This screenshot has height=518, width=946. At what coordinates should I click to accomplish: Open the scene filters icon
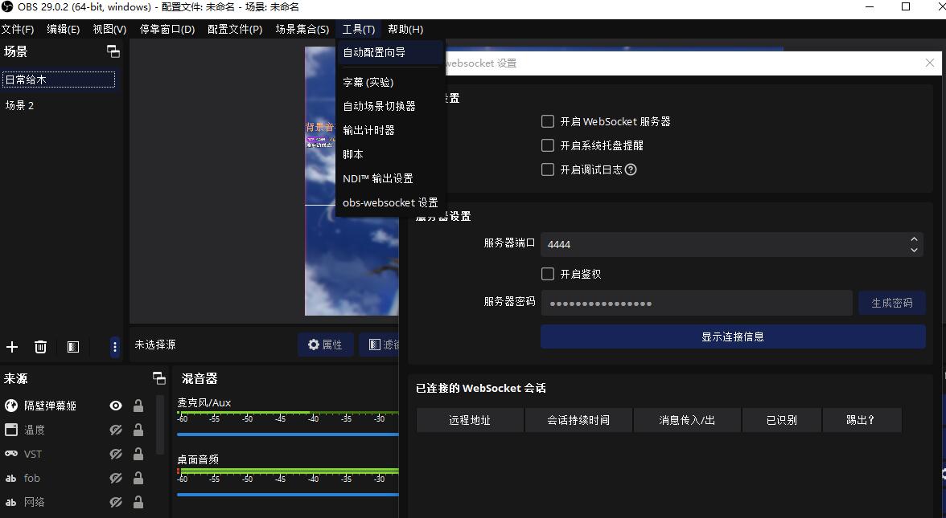73,347
